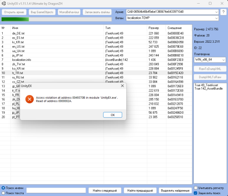Click the RawToDumpXML button
The width and height of the screenshot is (228, 196).
pyautogui.click(x=210, y=69)
